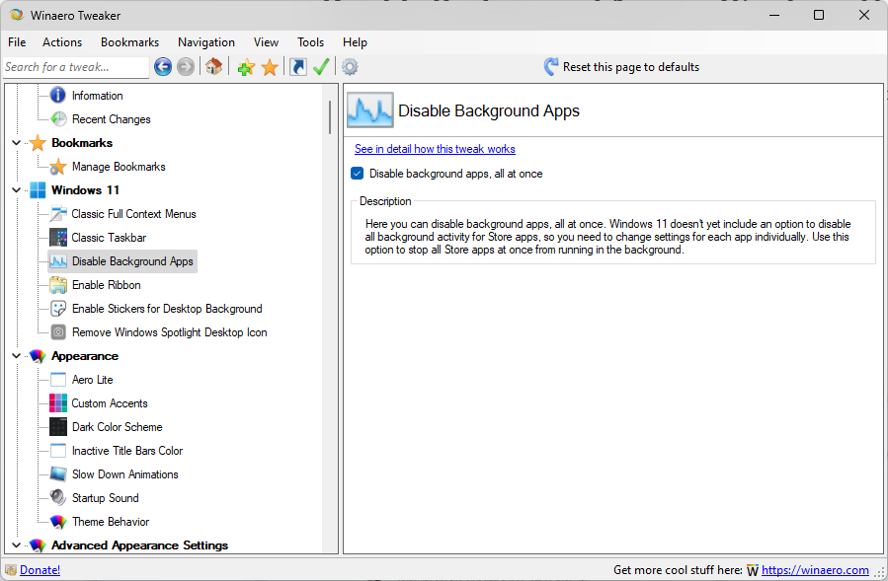Click the Disable Background Apps header icon
Viewport: 888px width, 581px height.
click(x=369, y=110)
